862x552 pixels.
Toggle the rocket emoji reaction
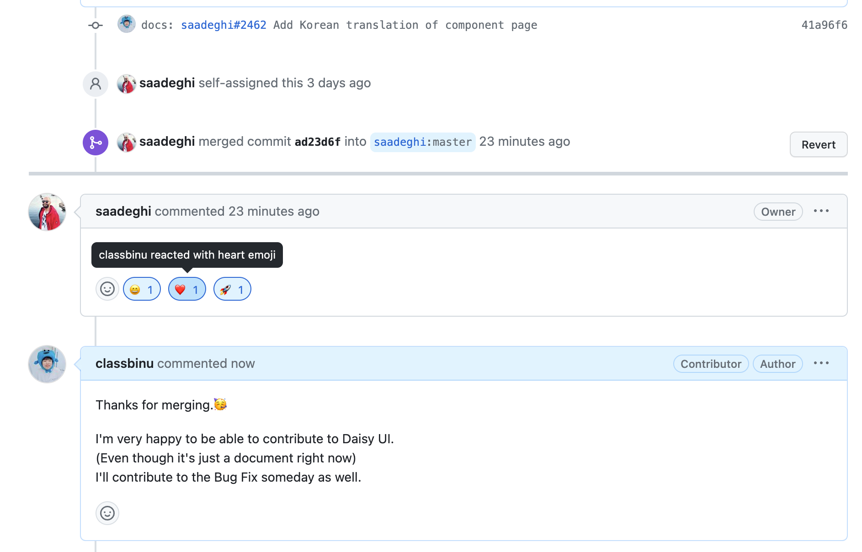[232, 289]
